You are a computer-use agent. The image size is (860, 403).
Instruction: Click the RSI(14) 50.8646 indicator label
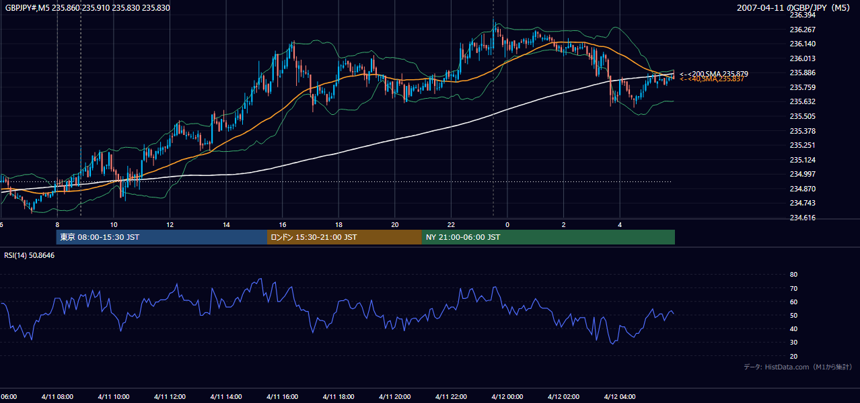(30, 256)
